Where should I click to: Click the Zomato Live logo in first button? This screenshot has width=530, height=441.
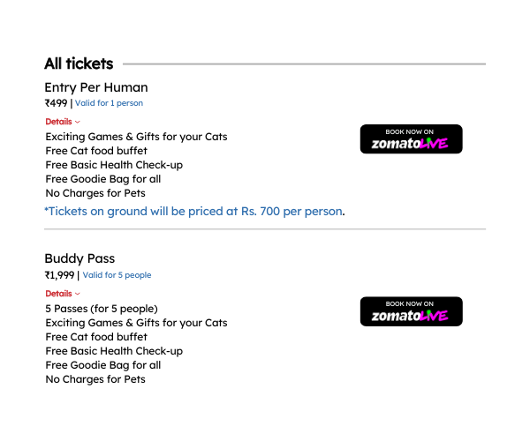tap(410, 144)
